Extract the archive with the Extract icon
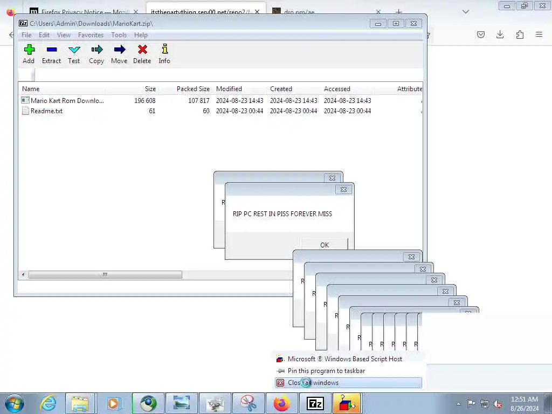552x414 pixels. click(51, 54)
